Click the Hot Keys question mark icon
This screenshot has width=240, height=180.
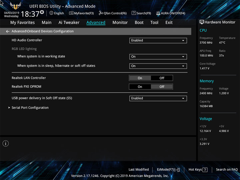tap(205, 170)
